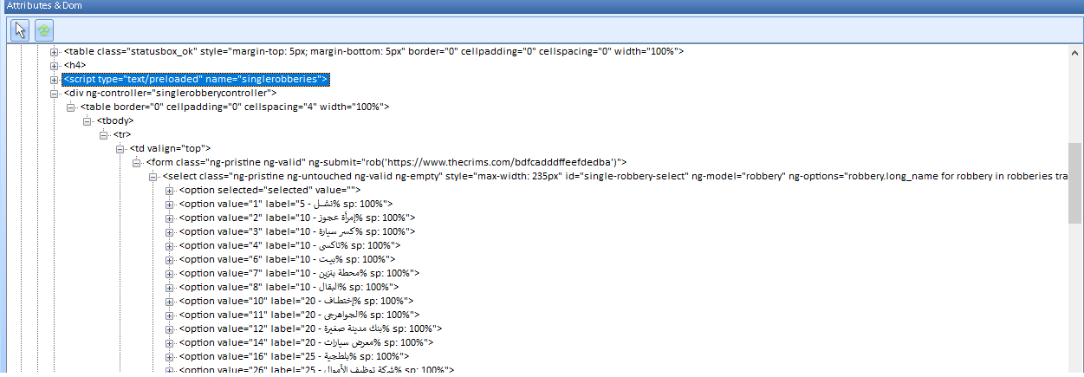Expand the option value="1" node
This screenshot has width=1084, height=377.
pos(170,204)
